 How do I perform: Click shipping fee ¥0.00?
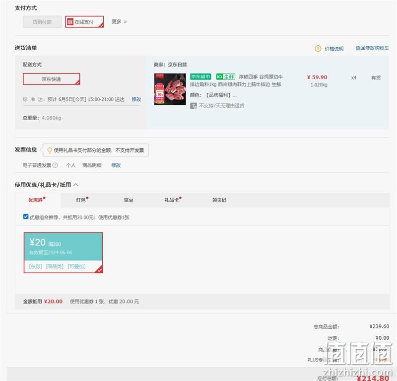[x=382, y=338]
